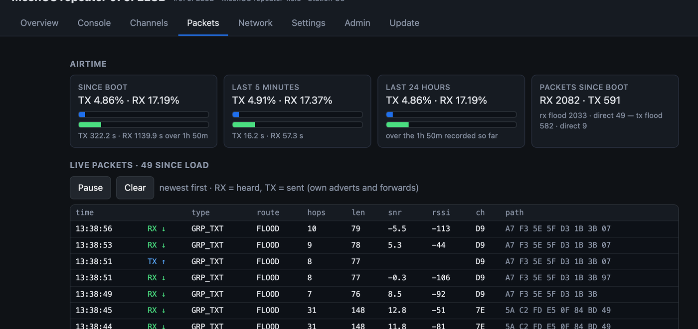Click the 'len' column header
The height and width of the screenshot is (329, 698).
[x=358, y=213]
